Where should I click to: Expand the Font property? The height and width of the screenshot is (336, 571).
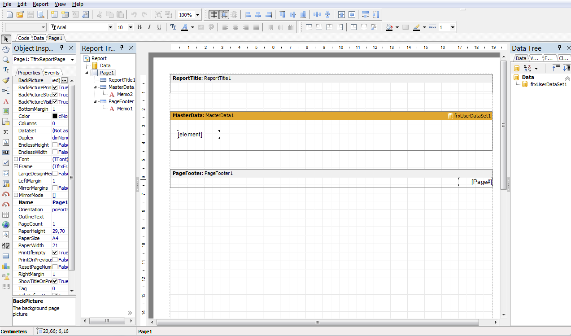16,159
